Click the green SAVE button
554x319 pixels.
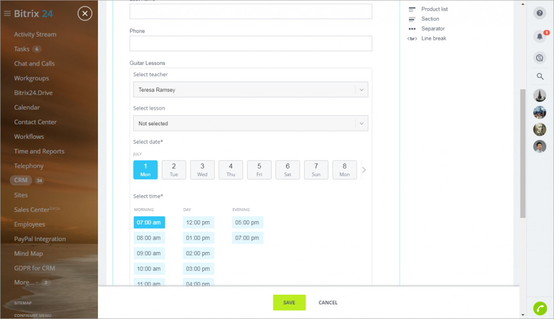pyautogui.click(x=289, y=303)
